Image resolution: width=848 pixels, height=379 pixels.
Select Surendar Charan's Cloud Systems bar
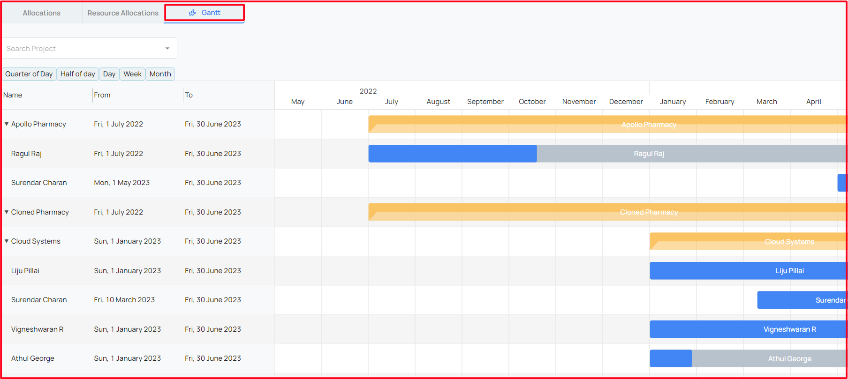802,300
